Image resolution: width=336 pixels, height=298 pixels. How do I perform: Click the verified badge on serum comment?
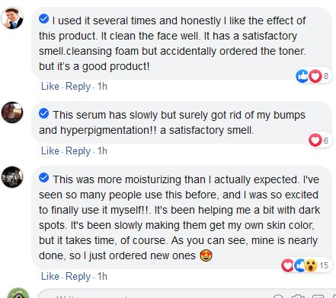pos(43,113)
